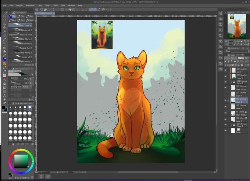The width and height of the screenshot is (250, 181).
Task: Select the Auto select wand tool
Action: point(4,32)
